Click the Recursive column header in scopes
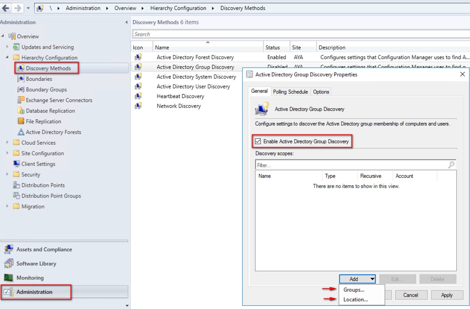Screen dimensions: 470x309 (x=375, y=176)
